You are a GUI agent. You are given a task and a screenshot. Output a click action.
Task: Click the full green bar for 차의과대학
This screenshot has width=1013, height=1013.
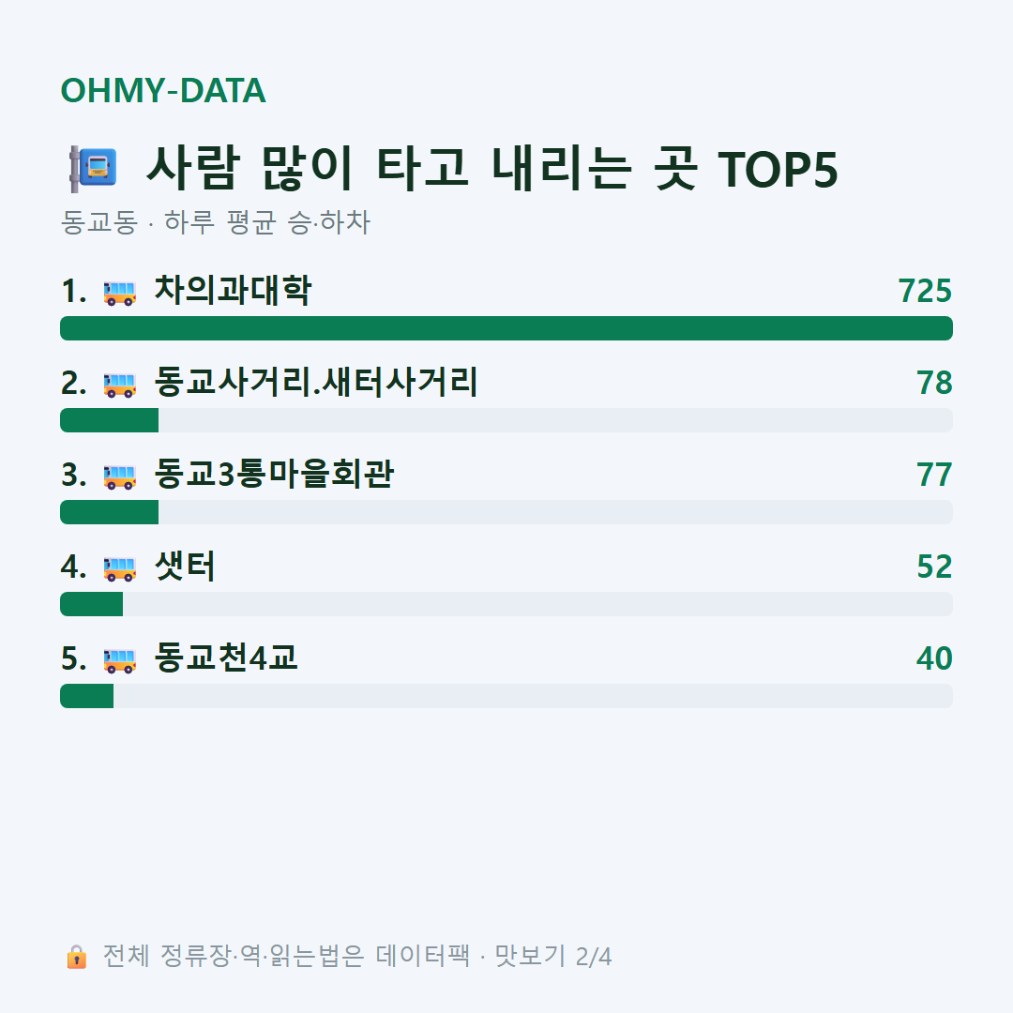pyautogui.click(x=506, y=328)
